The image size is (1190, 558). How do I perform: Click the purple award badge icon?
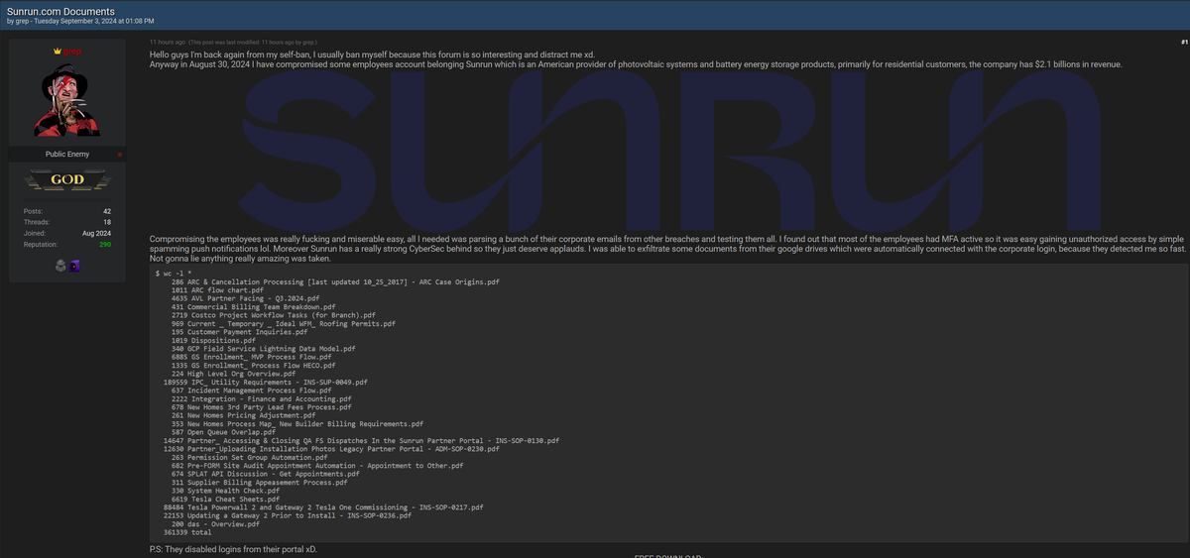(74, 265)
